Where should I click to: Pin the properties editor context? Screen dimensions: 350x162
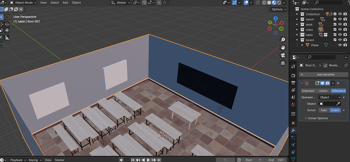tap(346, 65)
